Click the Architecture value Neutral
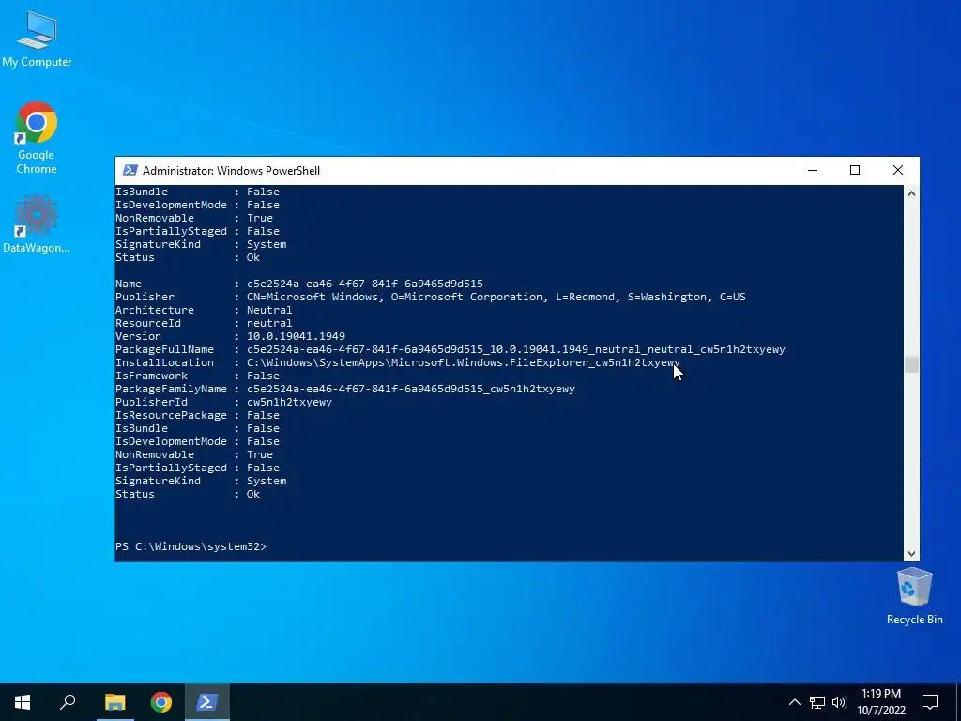The image size is (961, 721). coord(269,310)
